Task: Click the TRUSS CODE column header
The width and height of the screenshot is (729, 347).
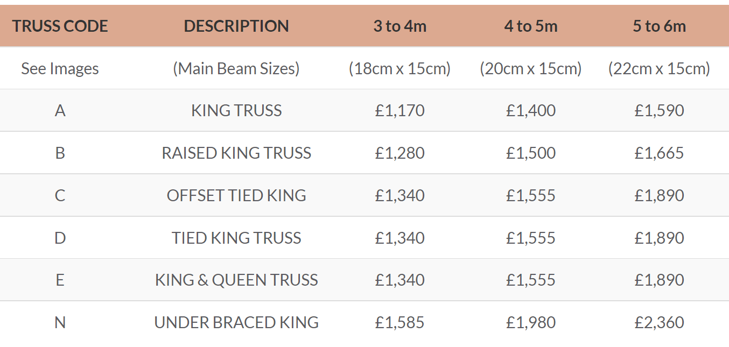Action: click(60, 26)
